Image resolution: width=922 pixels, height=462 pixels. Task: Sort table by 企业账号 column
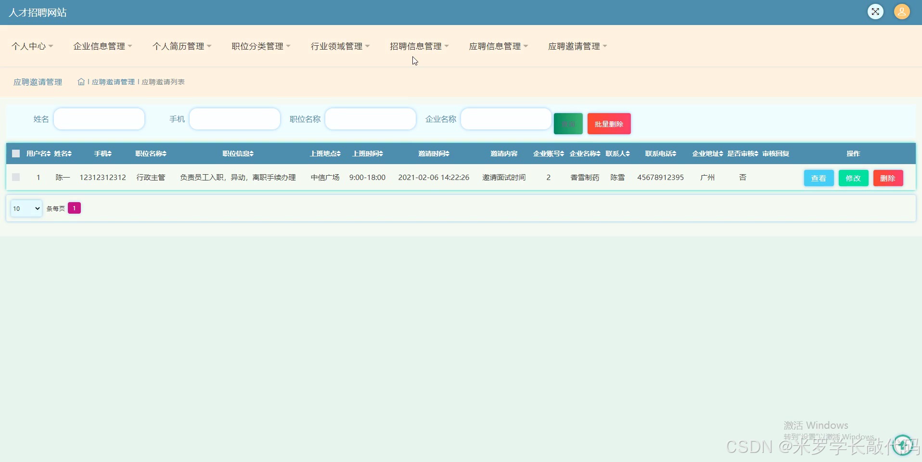(x=549, y=154)
